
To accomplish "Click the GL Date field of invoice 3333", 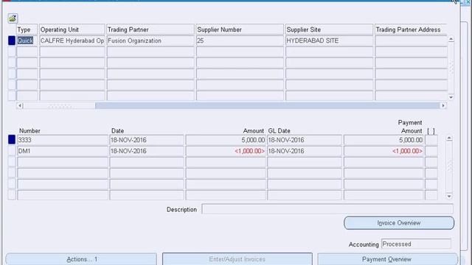I will (x=305, y=140).
